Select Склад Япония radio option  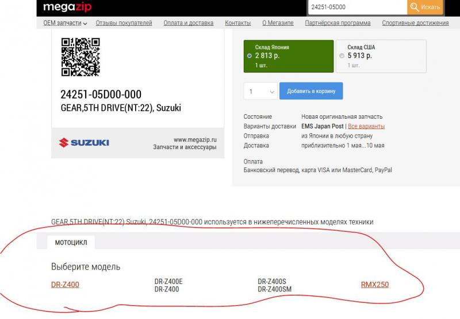point(250,56)
